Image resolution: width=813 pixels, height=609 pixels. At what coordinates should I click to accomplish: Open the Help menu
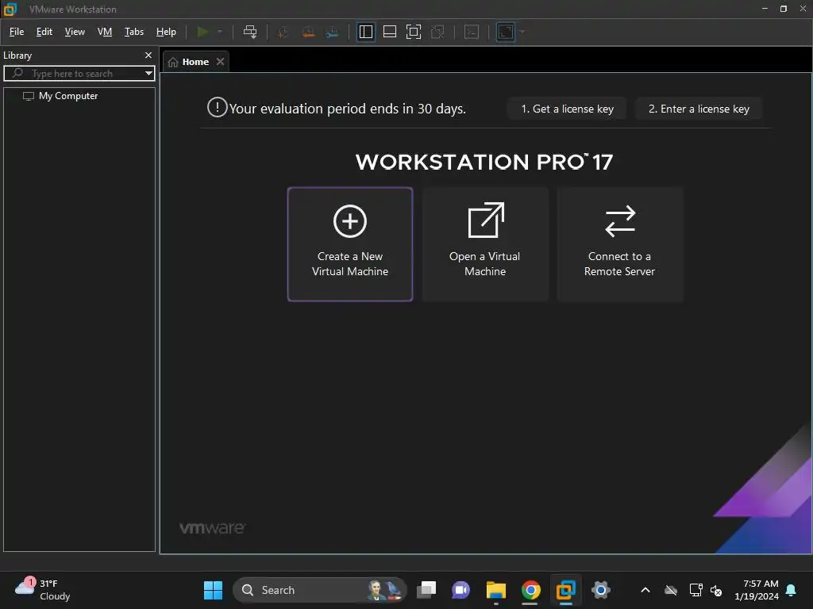(x=166, y=32)
